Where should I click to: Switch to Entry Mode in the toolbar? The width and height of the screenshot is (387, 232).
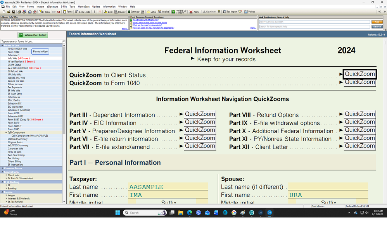[83, 12]
